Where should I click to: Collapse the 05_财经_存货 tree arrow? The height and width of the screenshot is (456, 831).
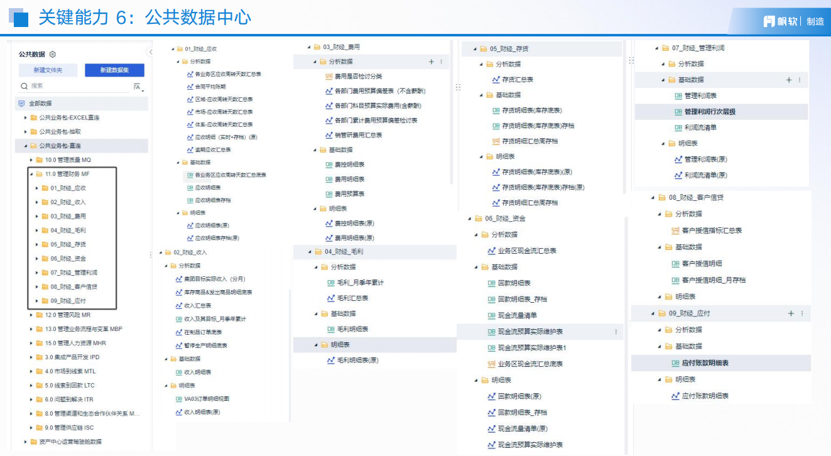tap(474, 48)
